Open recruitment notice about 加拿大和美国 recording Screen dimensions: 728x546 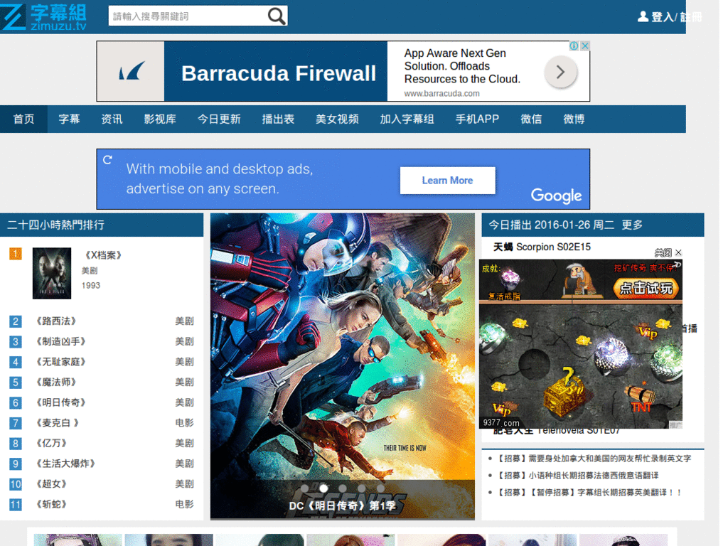(595, 459)
